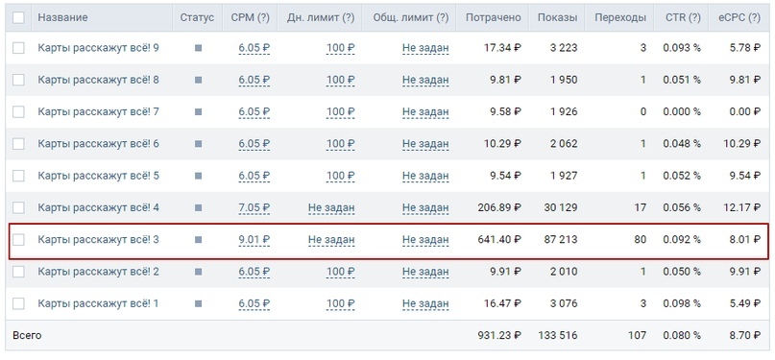Sort by Потрачено column header

pyautogui.click(x=494, y=18)
